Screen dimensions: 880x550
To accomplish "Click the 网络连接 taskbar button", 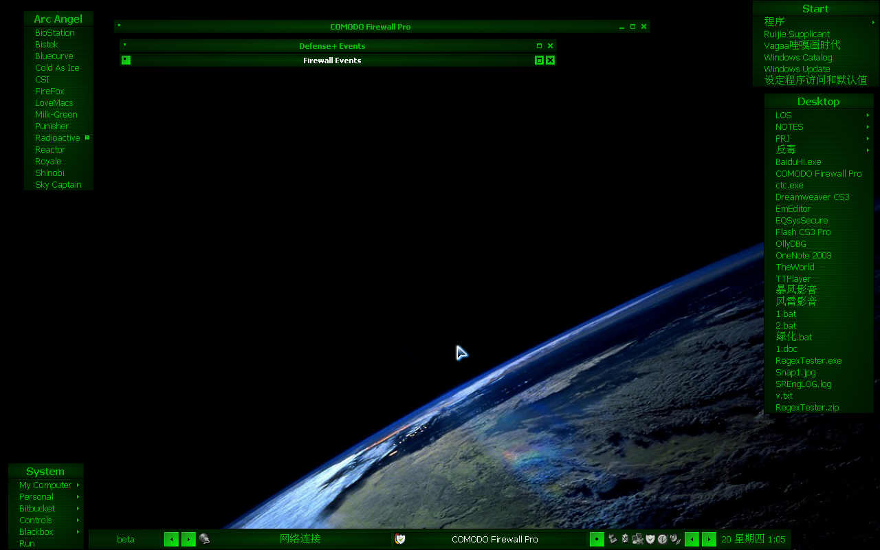I will 300,539.
